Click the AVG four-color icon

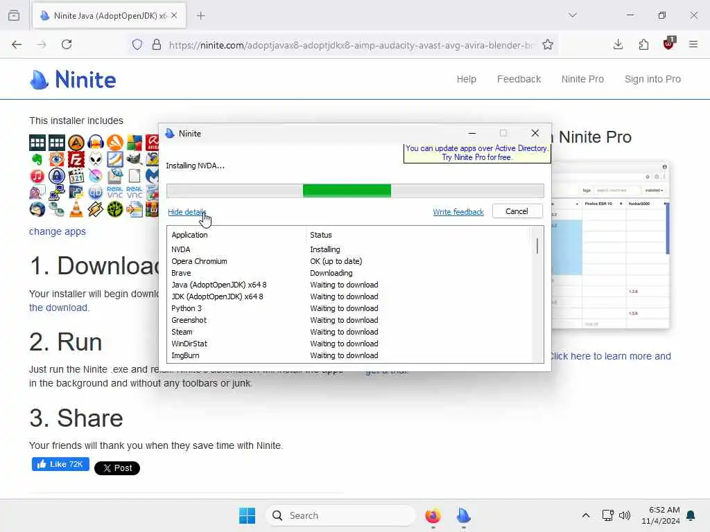(135, 143)
